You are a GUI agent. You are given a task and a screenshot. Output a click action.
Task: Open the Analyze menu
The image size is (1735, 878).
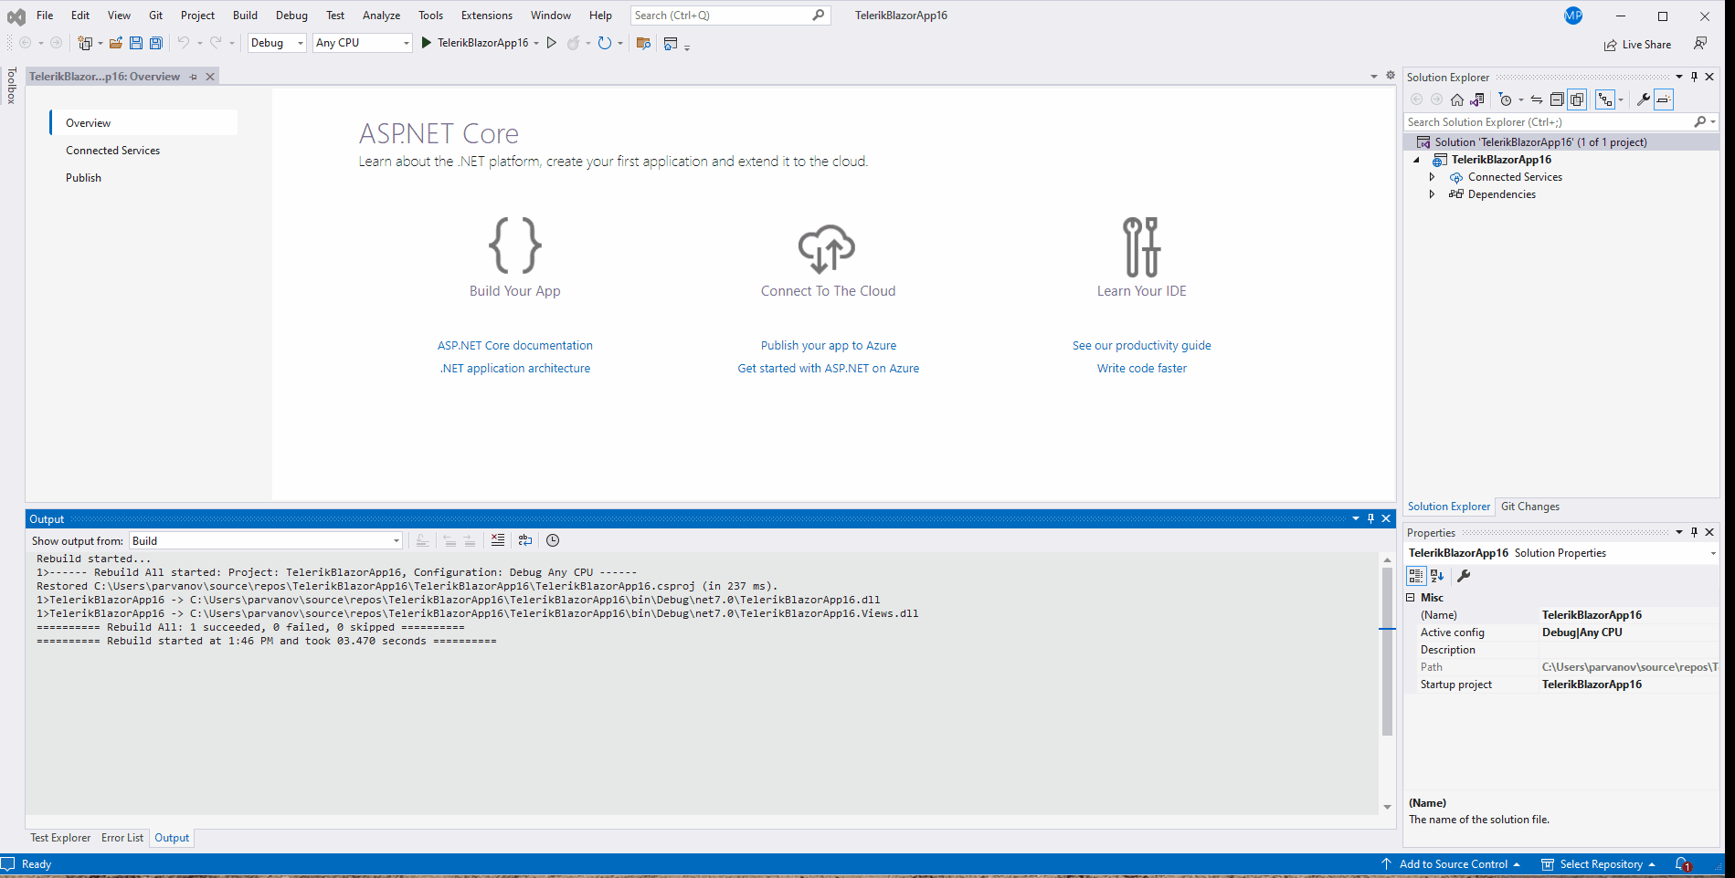pos(381,16)
